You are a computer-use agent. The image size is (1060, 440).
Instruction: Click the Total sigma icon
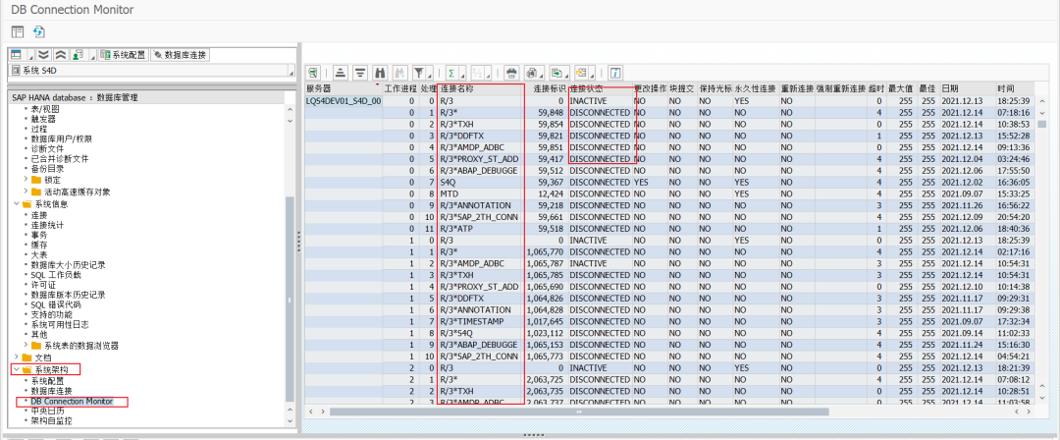click(x=451, y=73)
